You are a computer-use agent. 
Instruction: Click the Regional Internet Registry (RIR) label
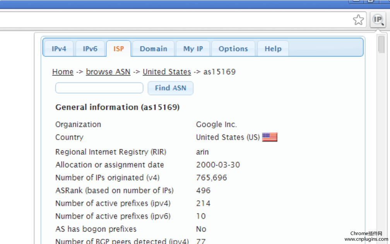pyautogui.click(x=111, y=152)
